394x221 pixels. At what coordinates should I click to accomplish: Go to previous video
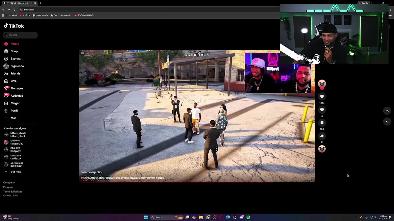[387, 111]
